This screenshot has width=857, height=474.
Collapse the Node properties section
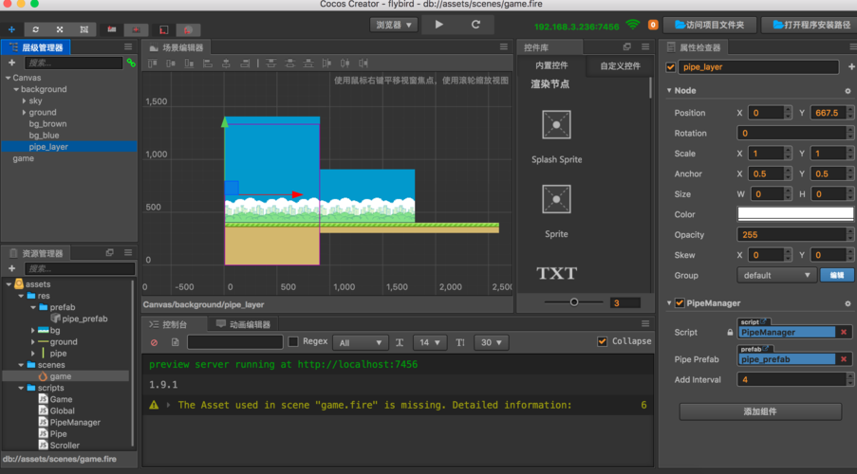pyautogui.click(x=669, y=90)
